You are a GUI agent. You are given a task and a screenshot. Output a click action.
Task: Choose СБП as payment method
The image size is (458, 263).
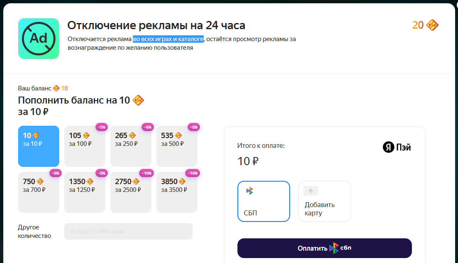pos(264,201)
